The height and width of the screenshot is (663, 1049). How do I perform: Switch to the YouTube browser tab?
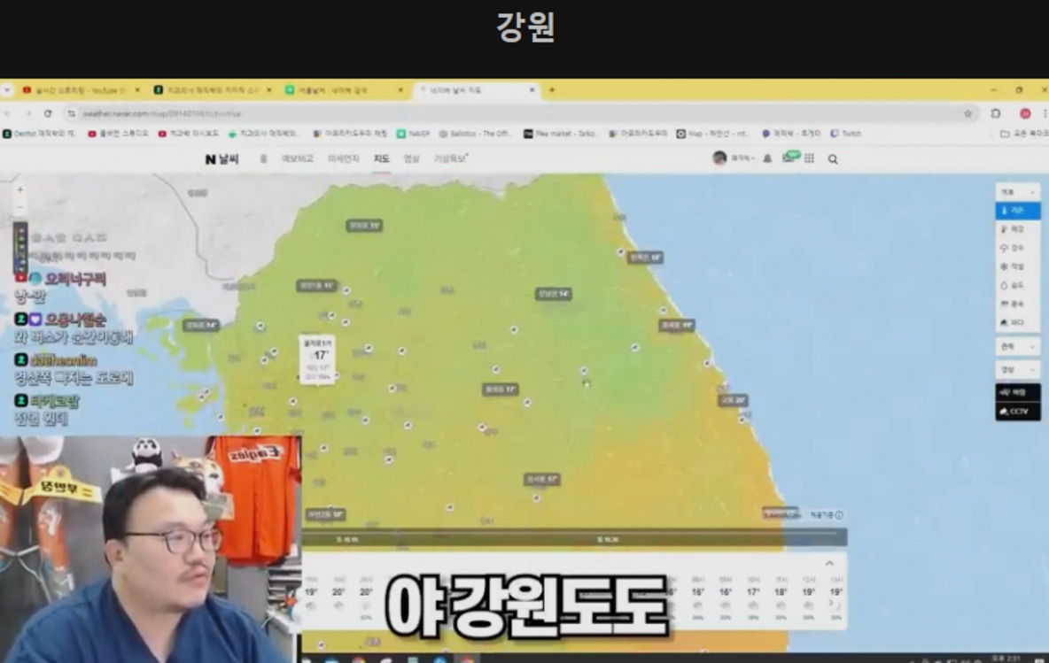(x=81, y=89)
